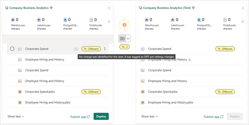This screenshot has width=249, height=125.
Task: Click Different badge on Corporate Spend left row
Action: coord(91,49)
